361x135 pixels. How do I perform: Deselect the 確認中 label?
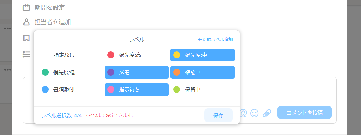tap(203, 73)
